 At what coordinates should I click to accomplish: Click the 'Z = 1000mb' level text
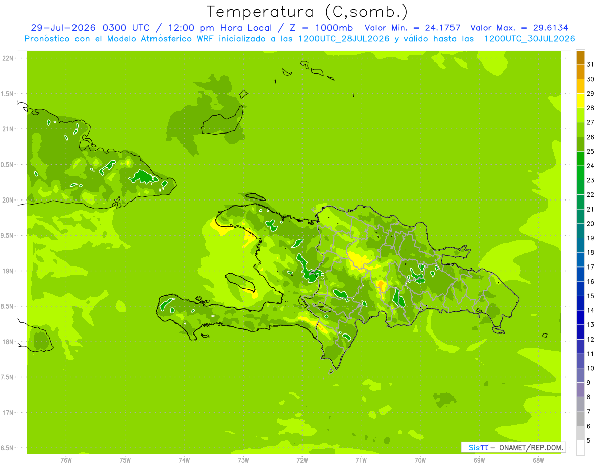pyautogui.click(x=322, y=28)
